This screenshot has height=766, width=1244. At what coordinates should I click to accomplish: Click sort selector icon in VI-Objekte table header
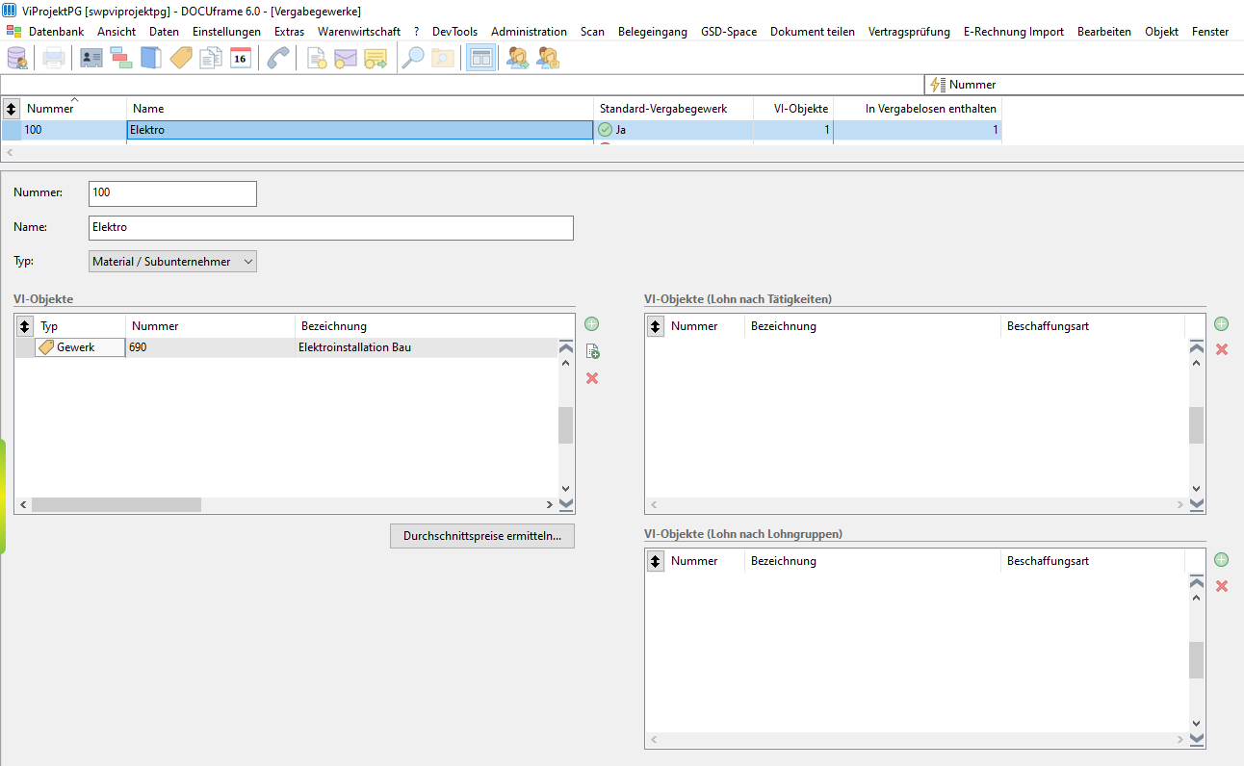[x=25, y=326]
